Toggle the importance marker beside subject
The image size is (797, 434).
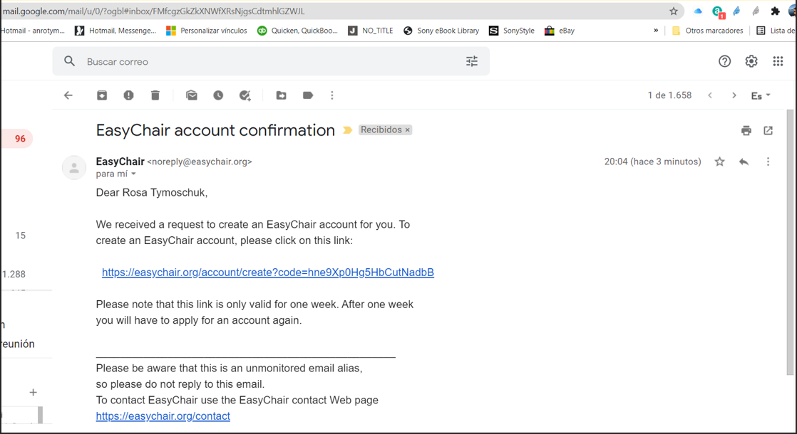click(348, 130)
